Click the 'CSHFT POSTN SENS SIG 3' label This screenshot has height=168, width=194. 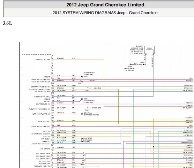click(41, 87)
